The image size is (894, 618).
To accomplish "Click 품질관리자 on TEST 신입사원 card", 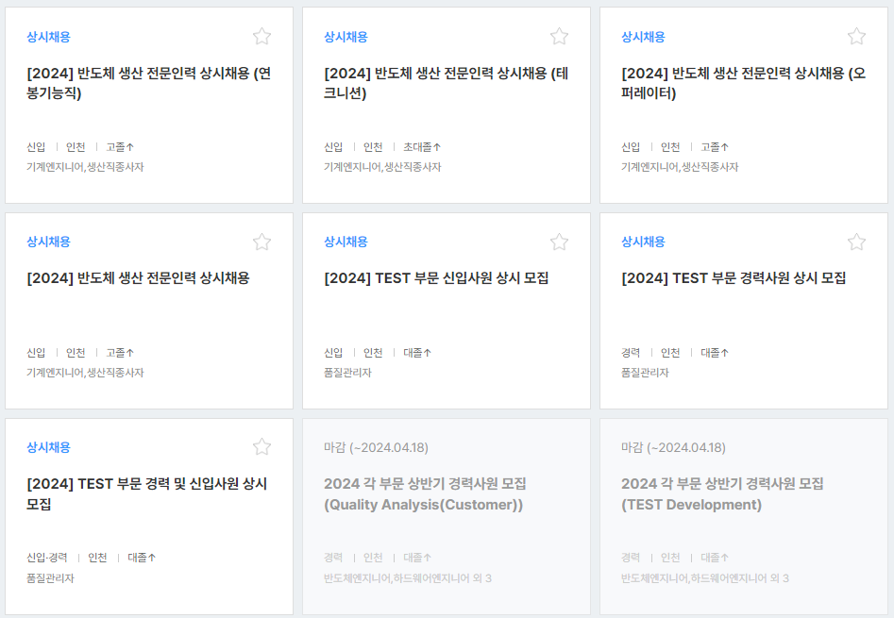I will [347, 373].
